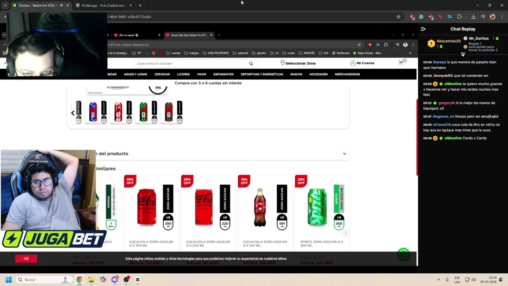Open the MERCHANDISING menu
The height and width of the screenshot is (286, 508).
pos(347,74)
